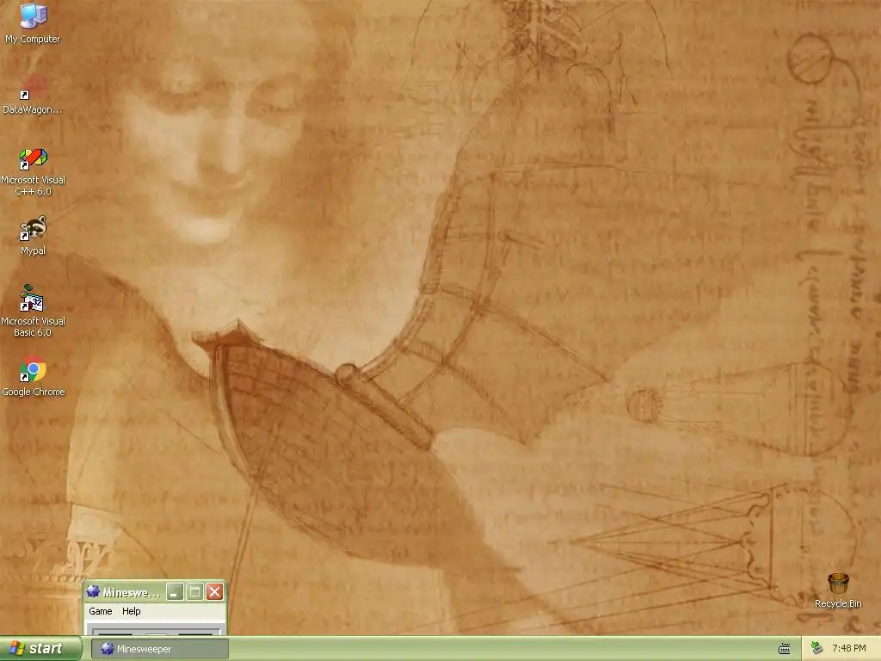Click the on-screen keyboard icon in taskbar
This screenshot has width=881, height=661.
[785, 649]
